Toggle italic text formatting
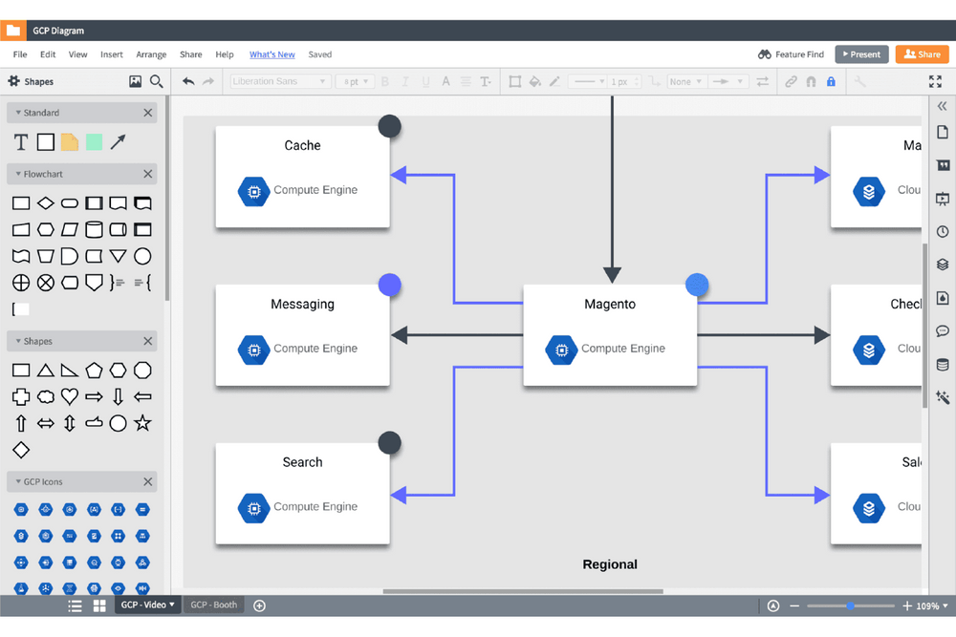The height and width of the screenshot is (637, 956). (x=403, y=81)
